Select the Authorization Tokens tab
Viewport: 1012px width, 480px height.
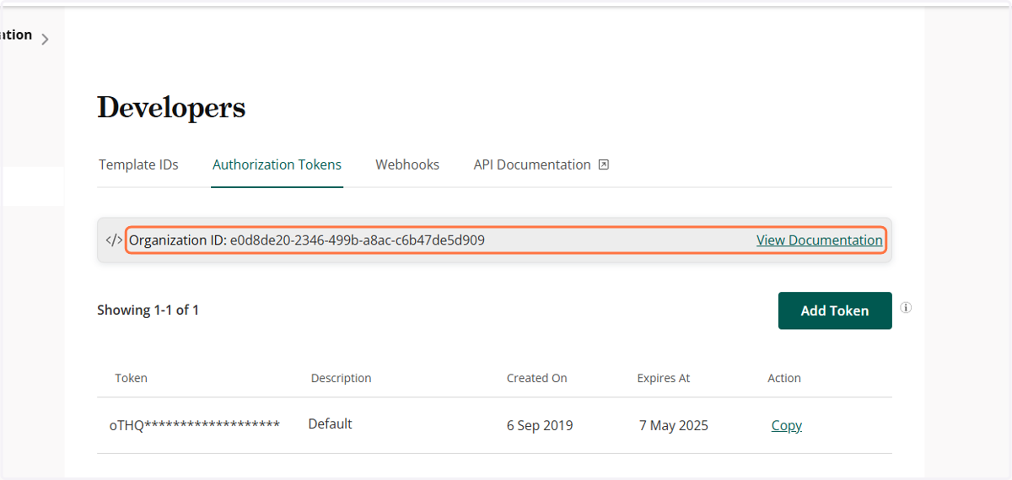tap(277, 164)
